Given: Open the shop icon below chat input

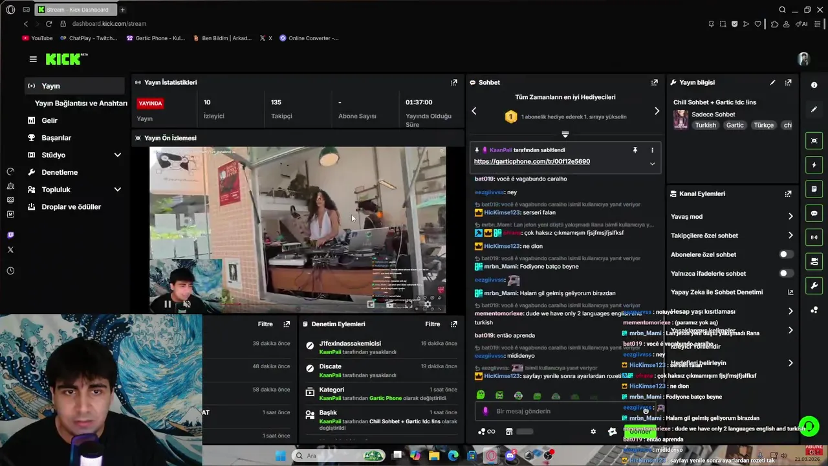Looking at the screenshot, I should (509, 432).
